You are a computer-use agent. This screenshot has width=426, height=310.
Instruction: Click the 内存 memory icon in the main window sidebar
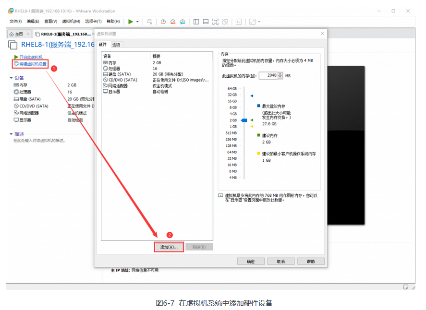coord(16,85)
